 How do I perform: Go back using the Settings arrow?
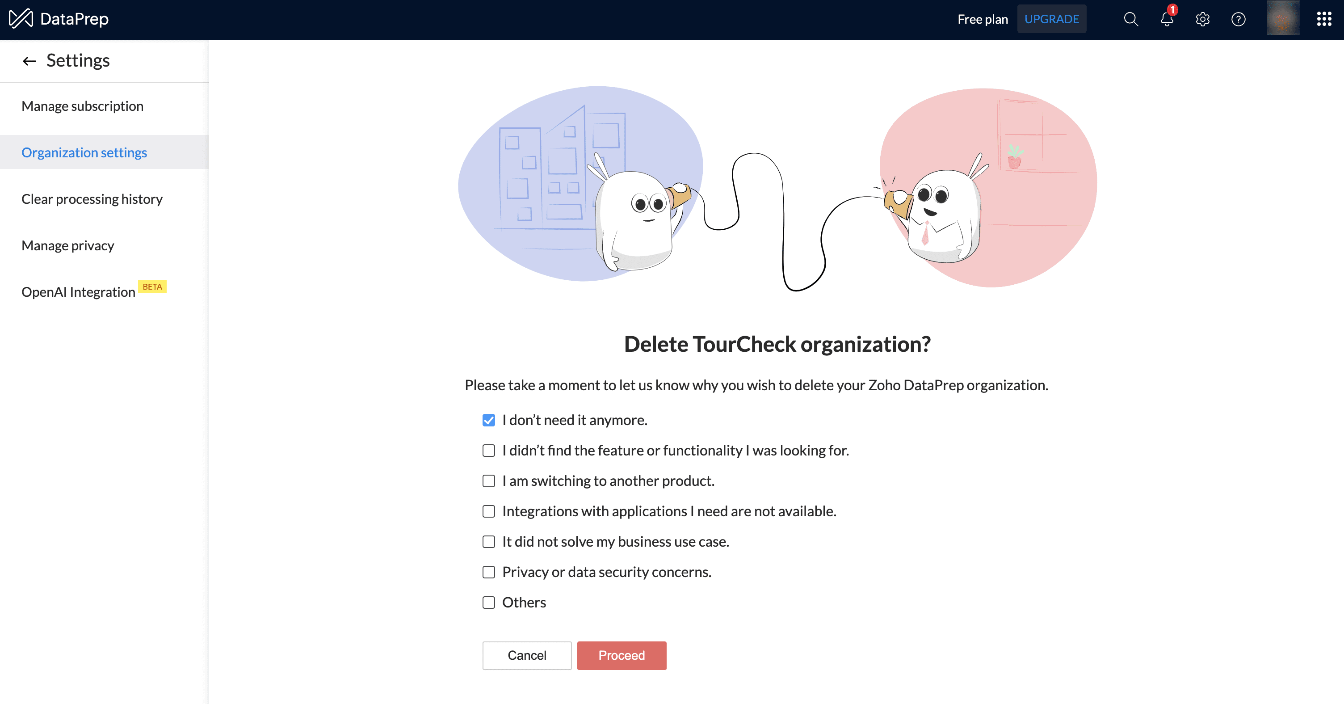click(29, 61)
